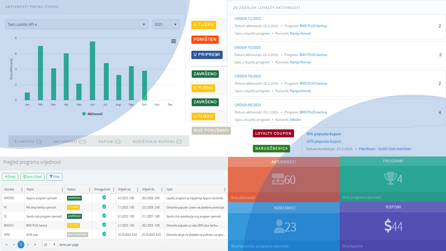This screenshot has width=446, height=251.
Task: Click 'Sports club program vjernosti' cell
Action: pos(44,216)
